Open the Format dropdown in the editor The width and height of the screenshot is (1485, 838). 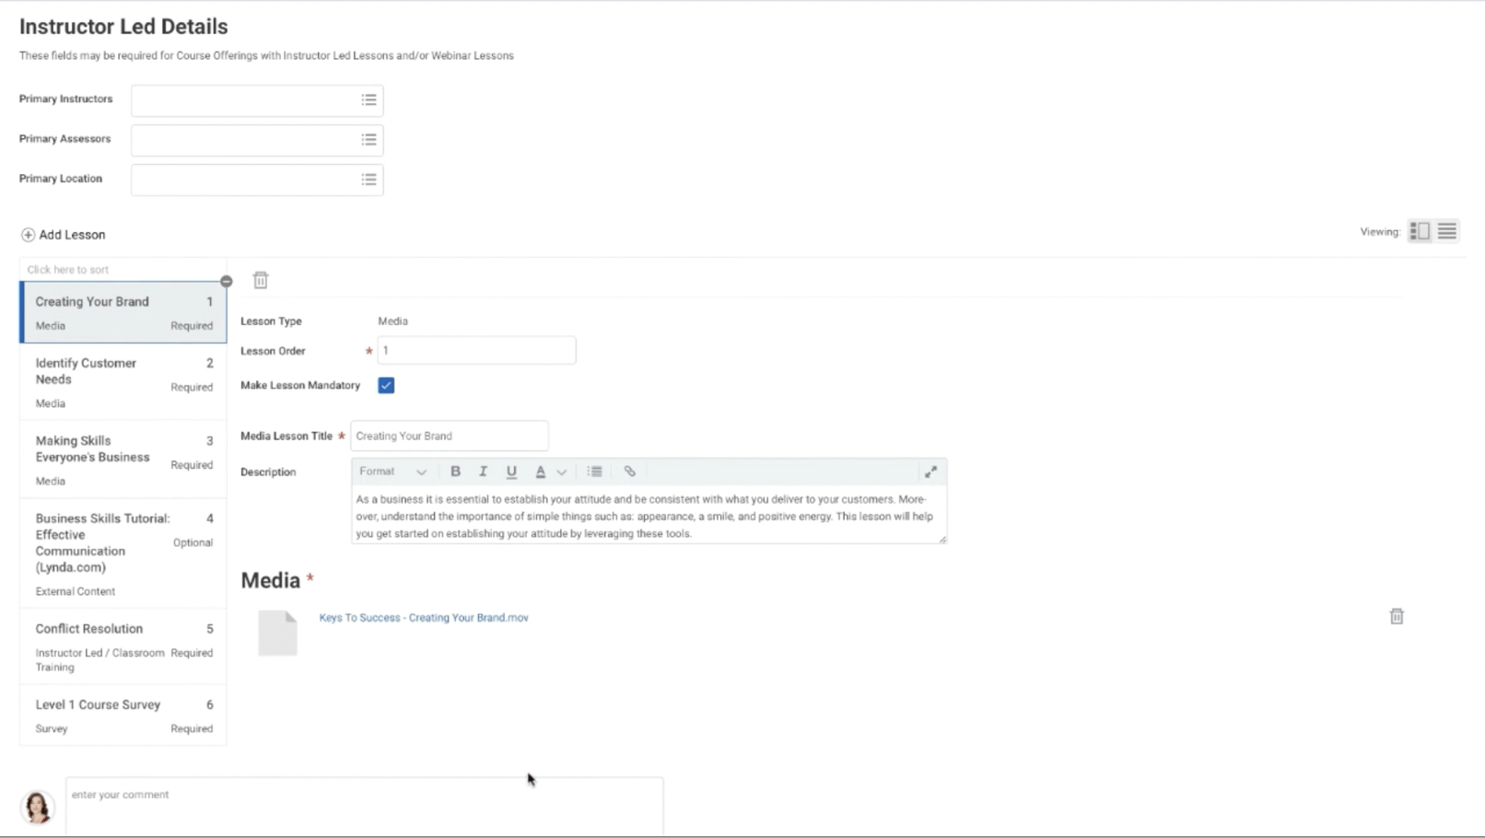click(392, 471)
